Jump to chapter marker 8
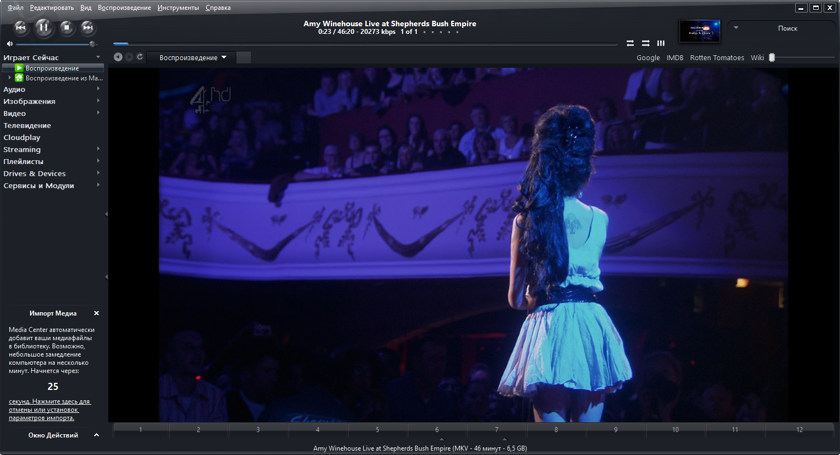840x455 pixels. pos(556,430)
